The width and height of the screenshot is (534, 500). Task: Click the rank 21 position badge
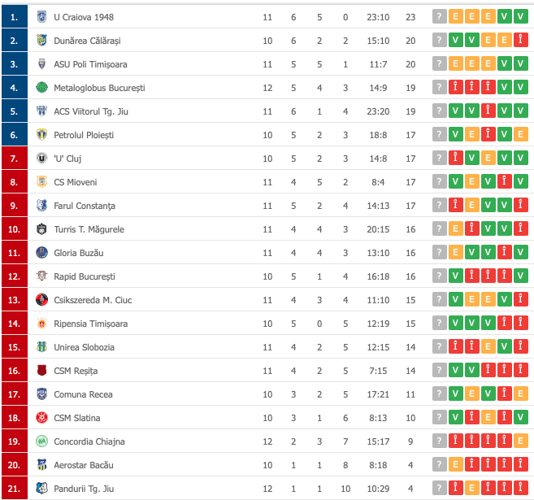[x=14, y=489]
